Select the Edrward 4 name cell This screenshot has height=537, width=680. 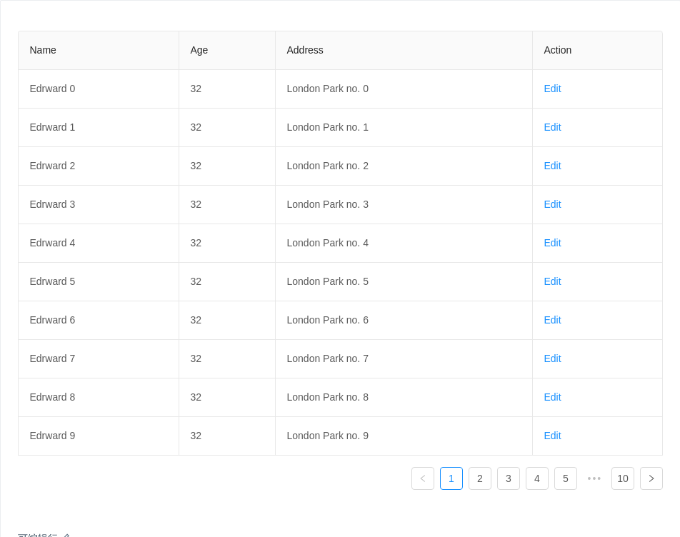[x=52, y=243]
